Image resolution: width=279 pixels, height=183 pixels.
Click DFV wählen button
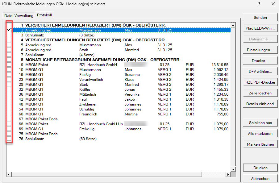tap(260, 72)
